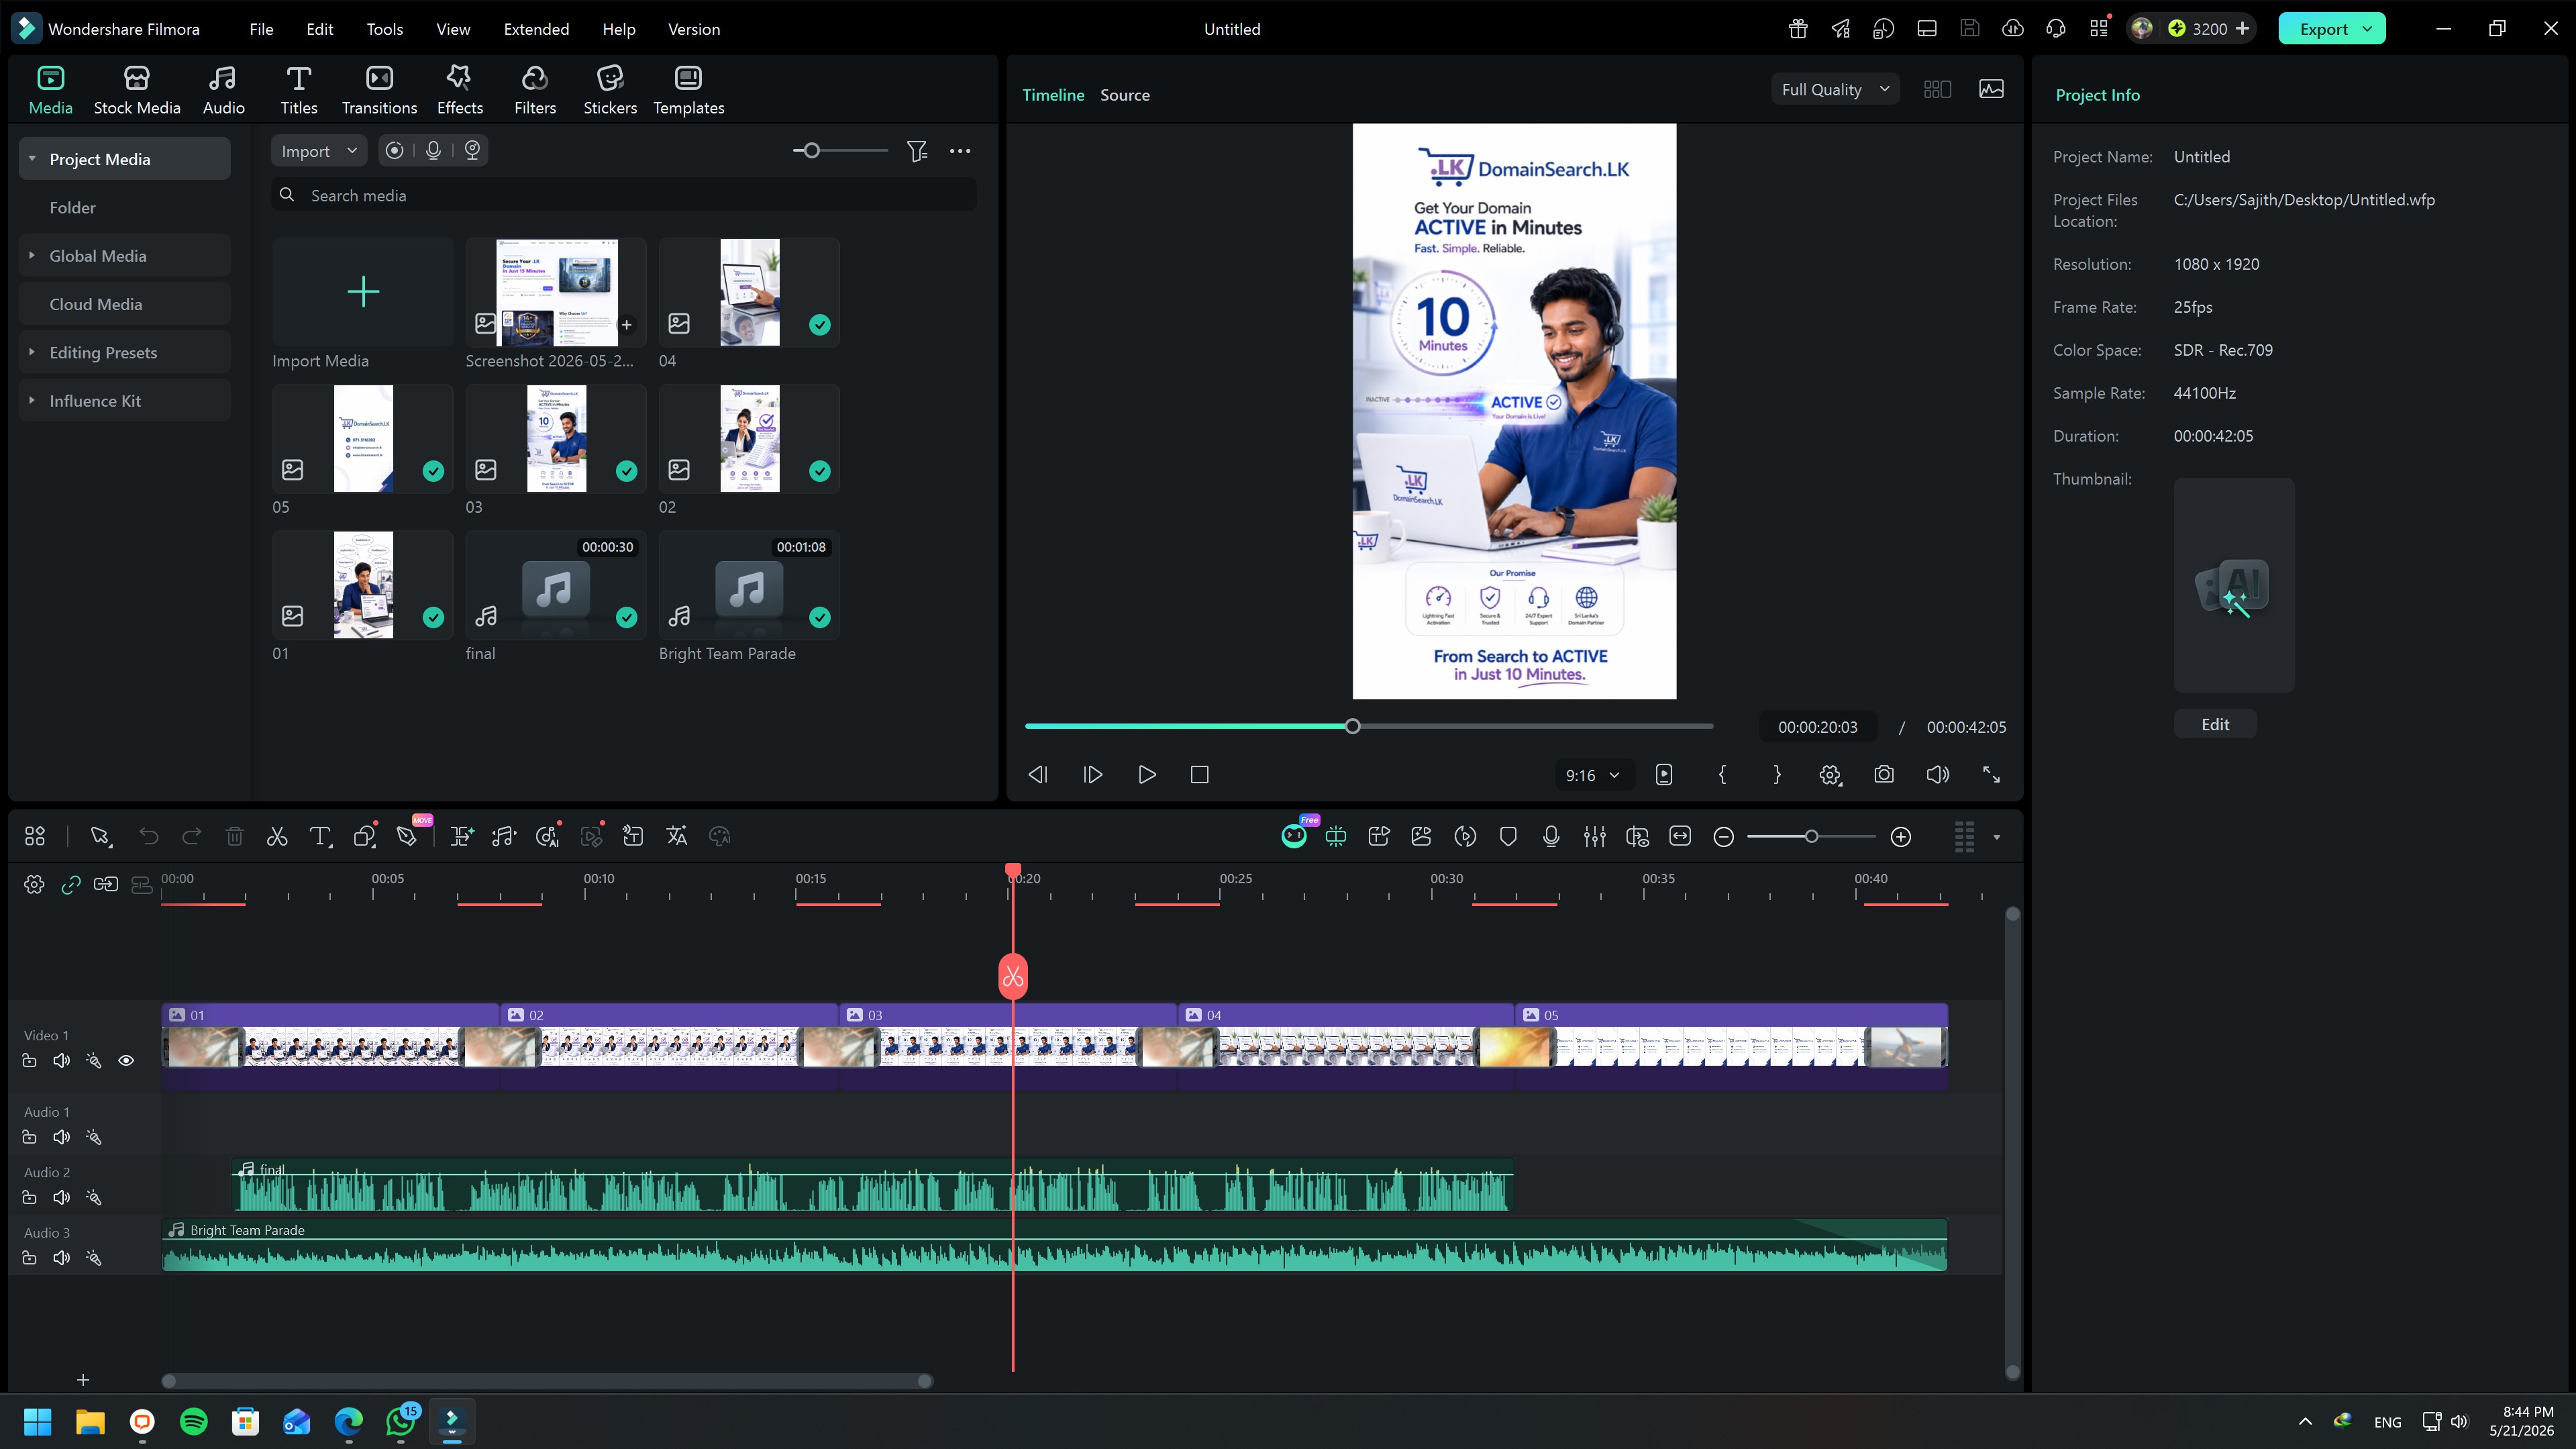Click the Spotify icon in the taskbar
This screenshot has height=1449, width=2576.
tap(194, 1421)
